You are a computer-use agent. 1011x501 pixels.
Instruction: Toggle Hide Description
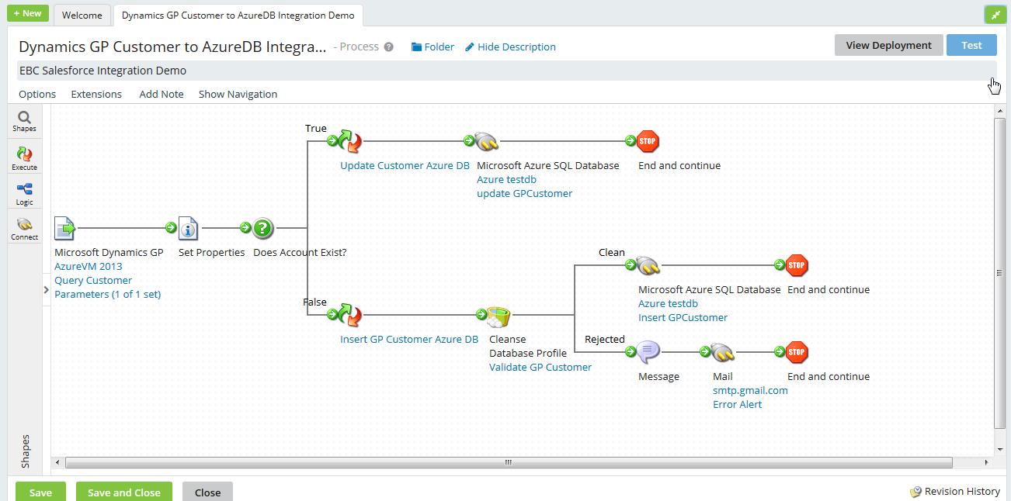coord(510,47)
